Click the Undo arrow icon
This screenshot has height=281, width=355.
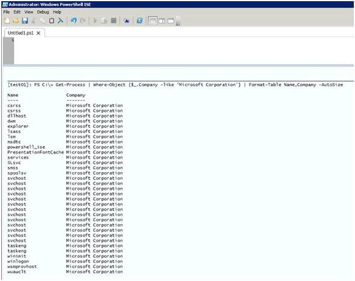click(73, 21)
